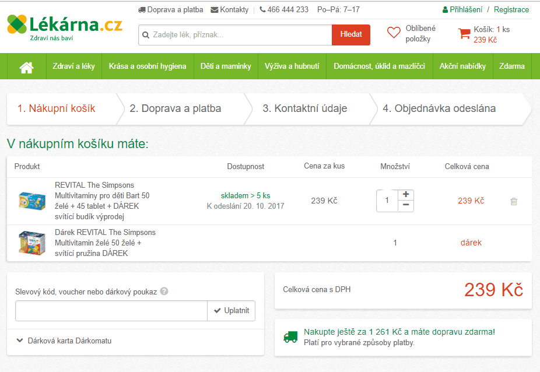Open REVITAL The Simpsons Bart product link

coord(102,201)
